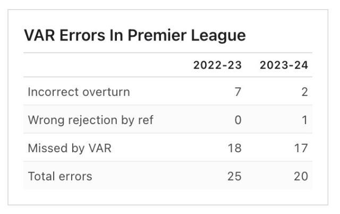Click the "Wrong rejection by ref" row label
This screenshot has height=214, width=340.
[x=90, y=120]
